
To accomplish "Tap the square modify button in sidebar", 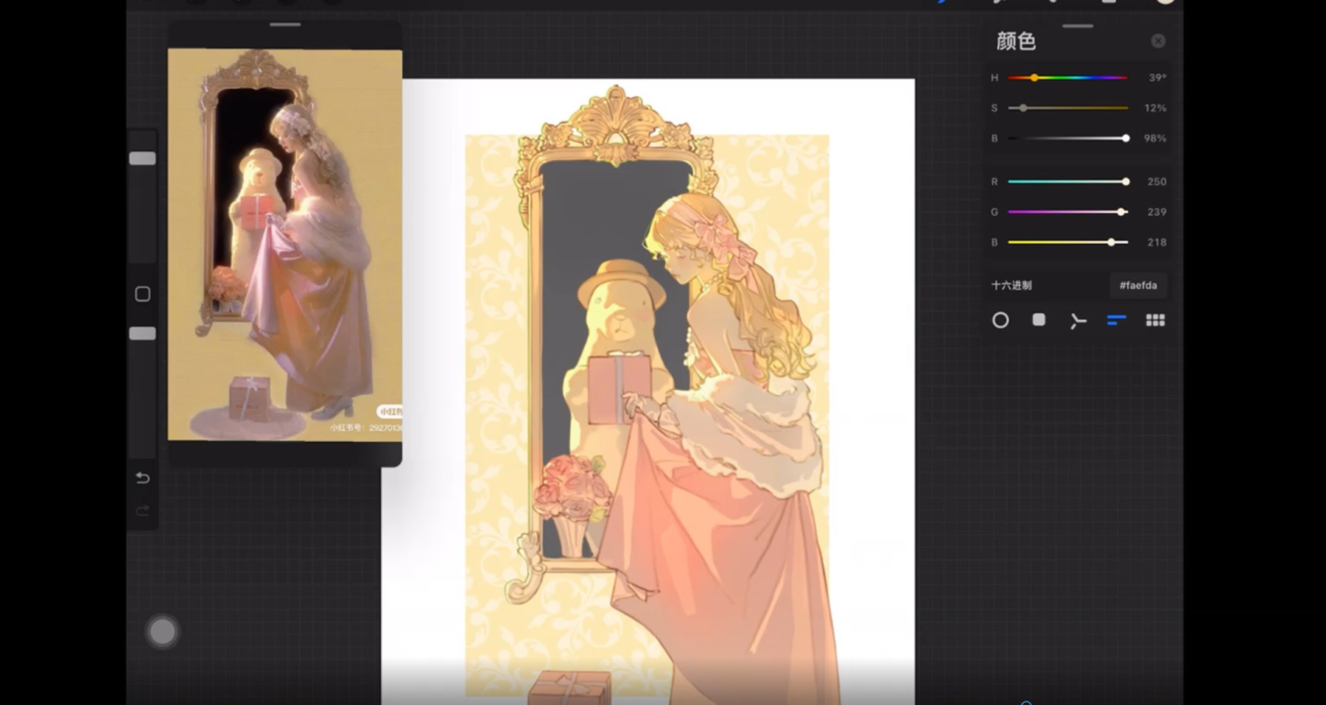I will (143, 294).
